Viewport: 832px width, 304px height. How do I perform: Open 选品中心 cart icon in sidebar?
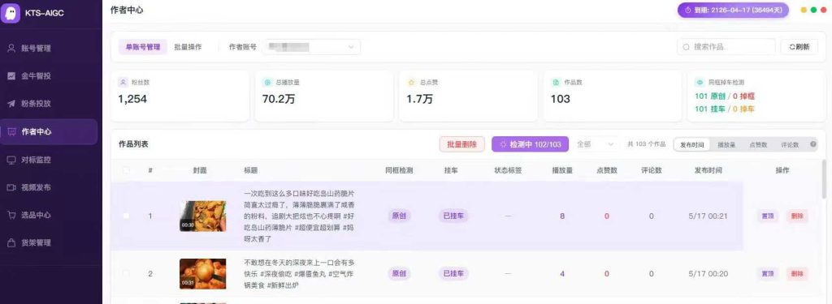pos(11,215)
